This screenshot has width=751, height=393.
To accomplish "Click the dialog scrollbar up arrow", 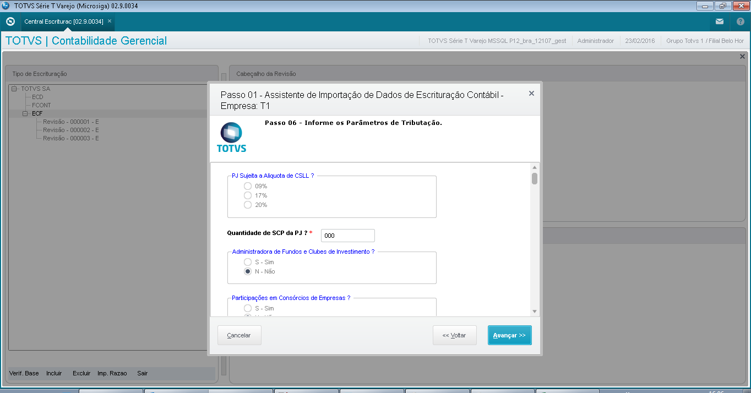I will click(x=535, y=168).
